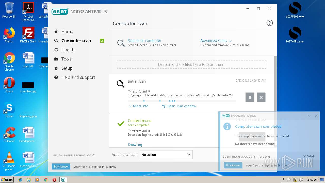Show hidden tray icons arrow
Image resolution: width=325 pixels, height=183 pixels.
(x=283, y=180)
